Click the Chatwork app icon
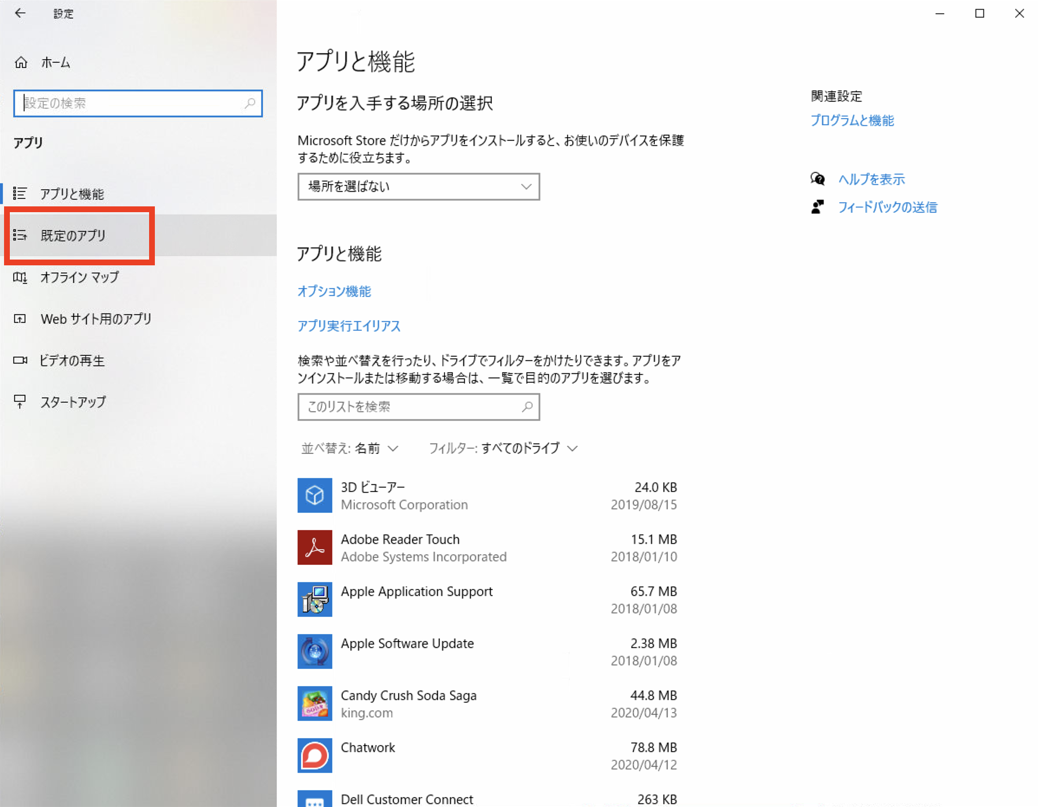 (315, 756)
